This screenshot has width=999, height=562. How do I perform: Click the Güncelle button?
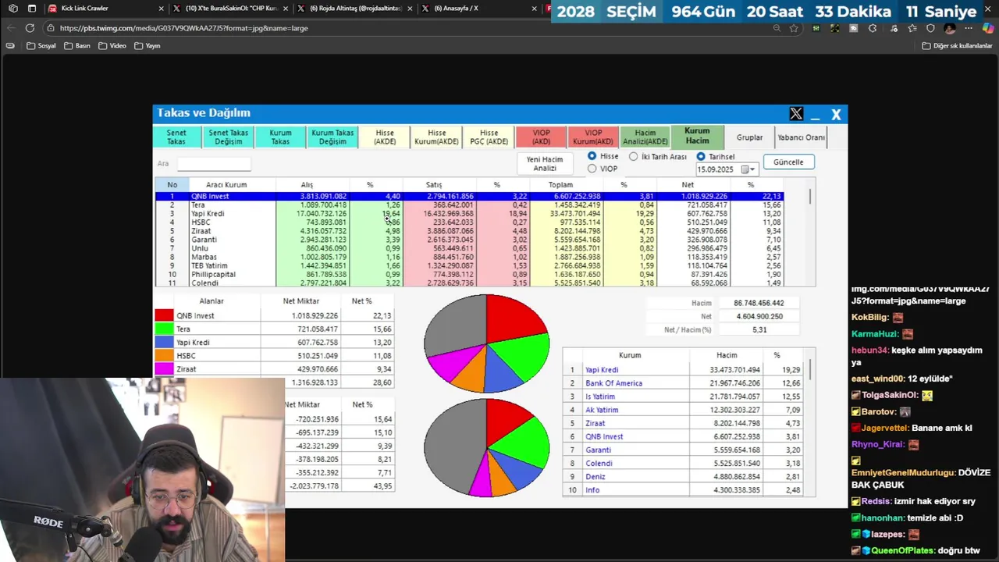pos(788,162)
